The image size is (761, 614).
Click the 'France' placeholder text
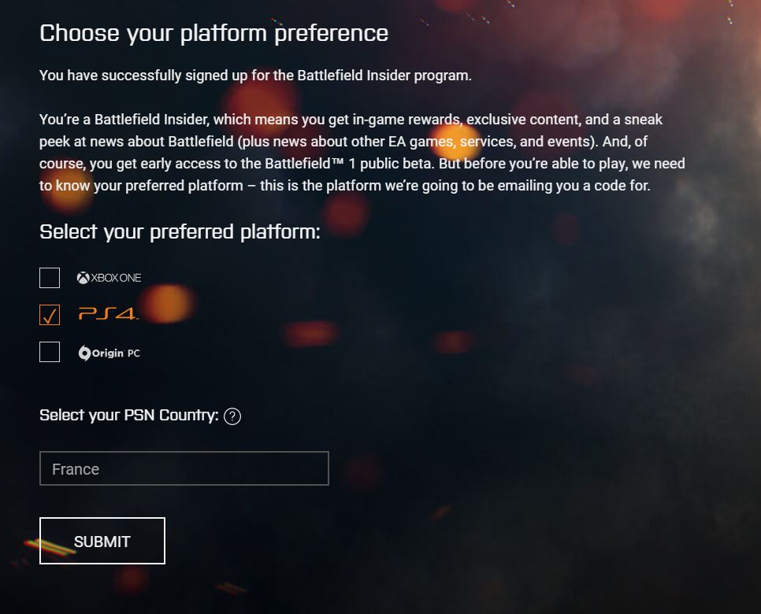pos(76,468)
